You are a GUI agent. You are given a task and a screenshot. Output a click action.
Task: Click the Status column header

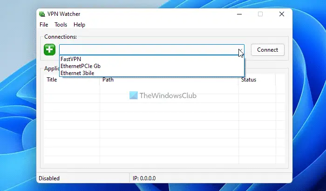coord(257,80)
